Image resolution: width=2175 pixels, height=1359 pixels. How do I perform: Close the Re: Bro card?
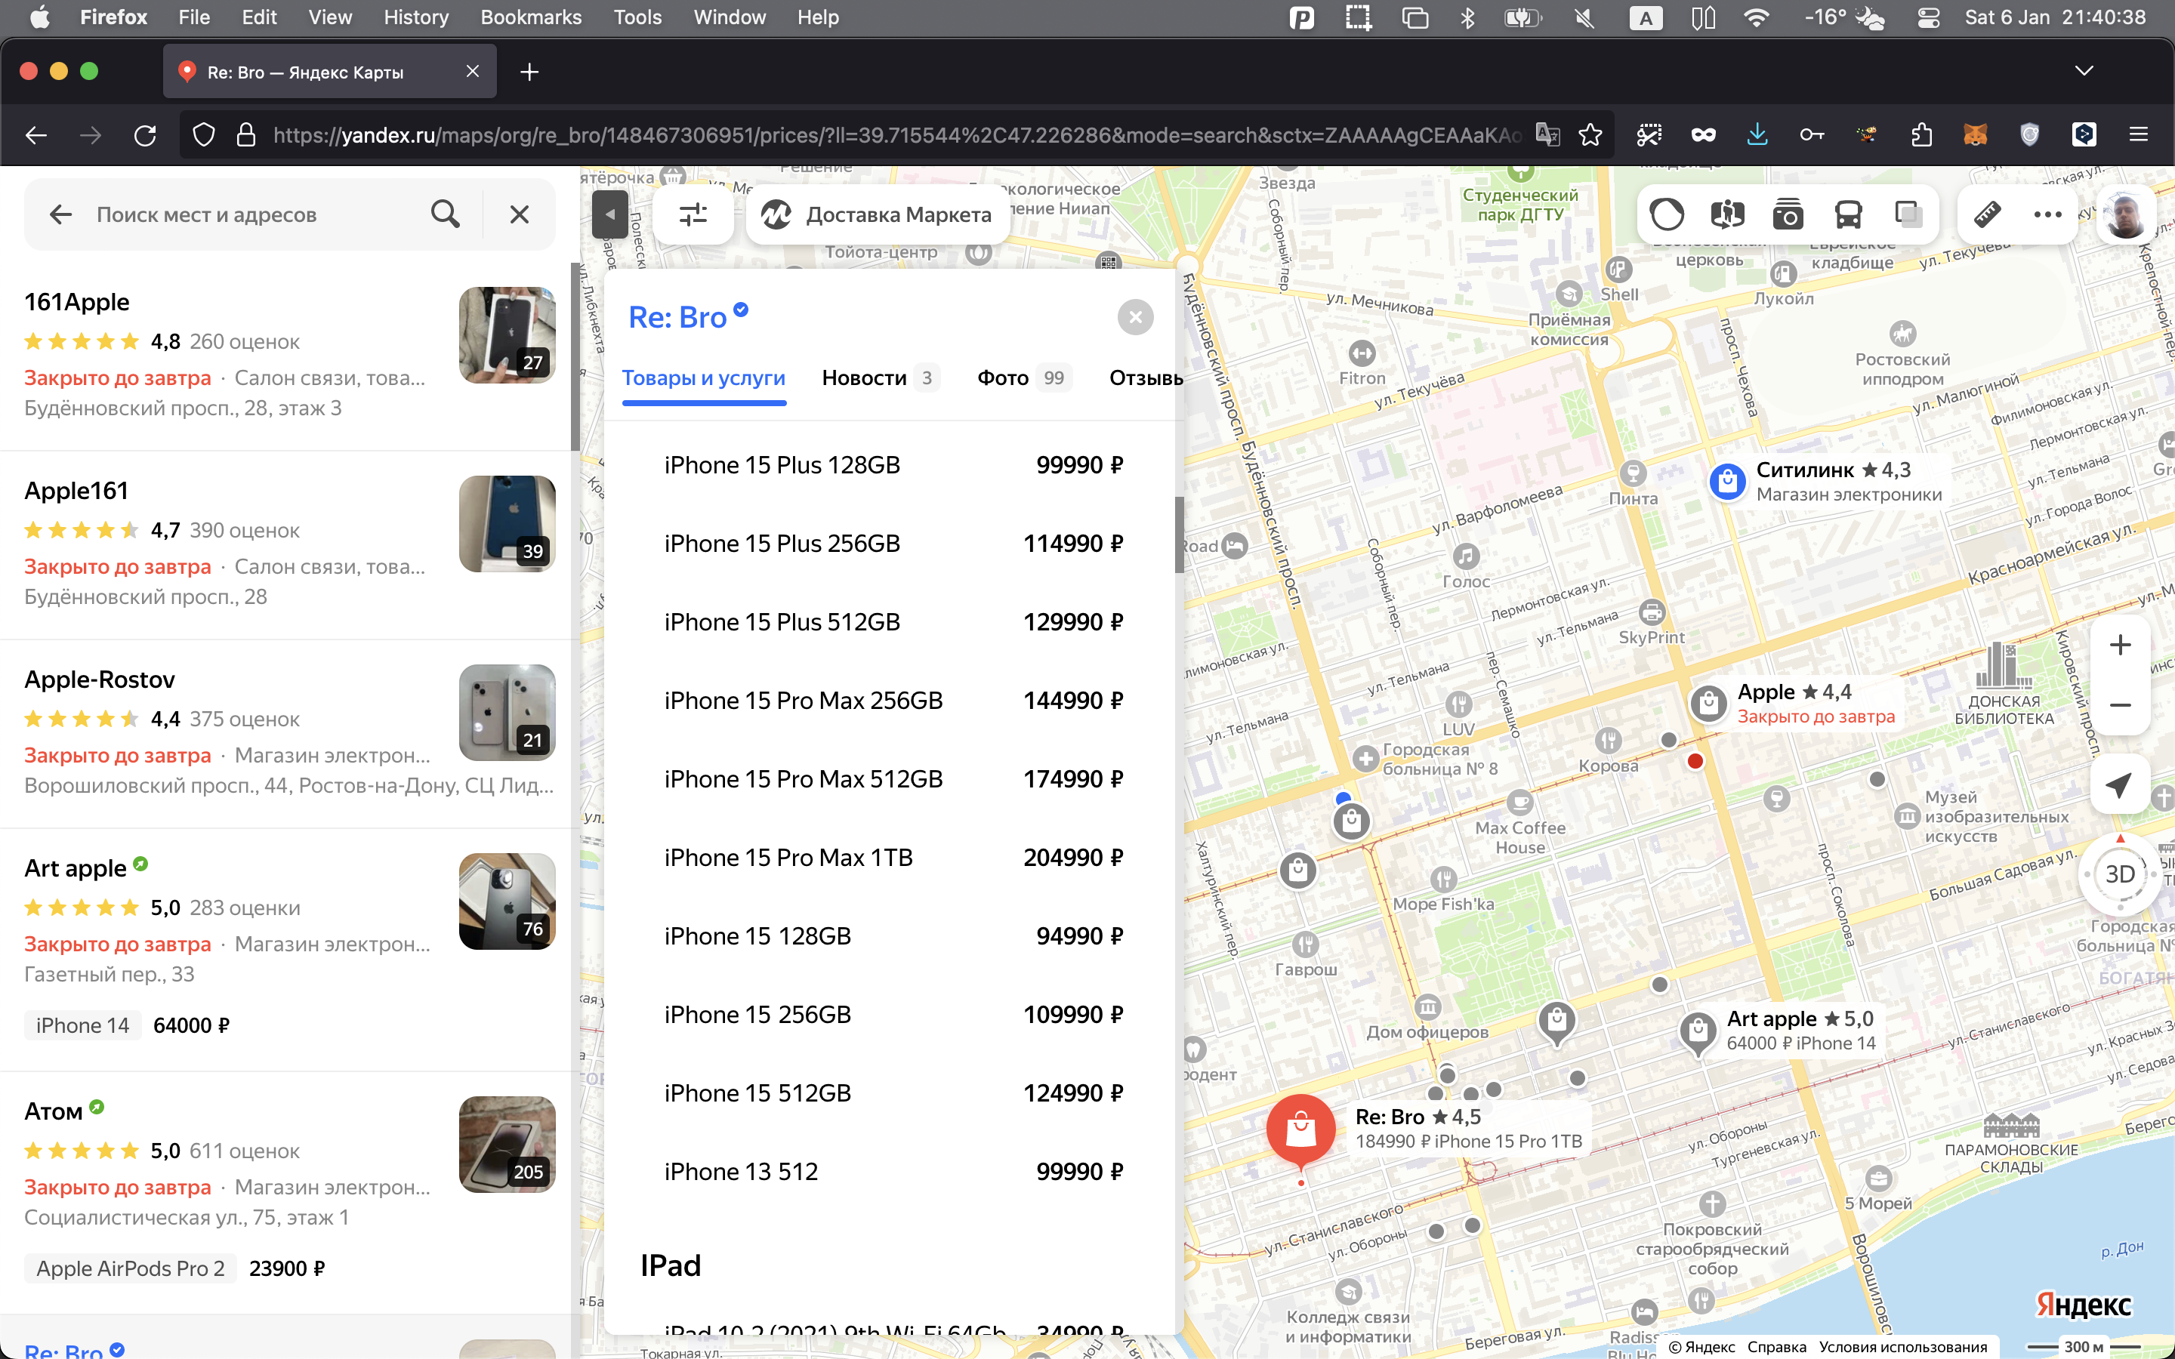pyautogui.click(x=1135, y=317)
